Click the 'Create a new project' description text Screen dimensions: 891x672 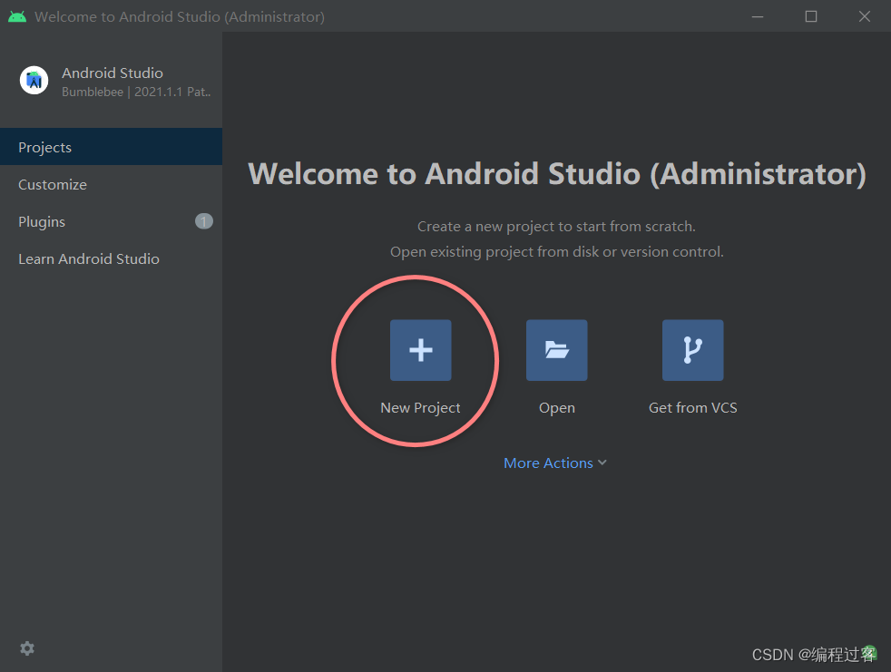(556, 227)
